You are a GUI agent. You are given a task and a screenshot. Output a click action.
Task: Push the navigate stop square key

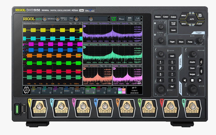(192, 80)
